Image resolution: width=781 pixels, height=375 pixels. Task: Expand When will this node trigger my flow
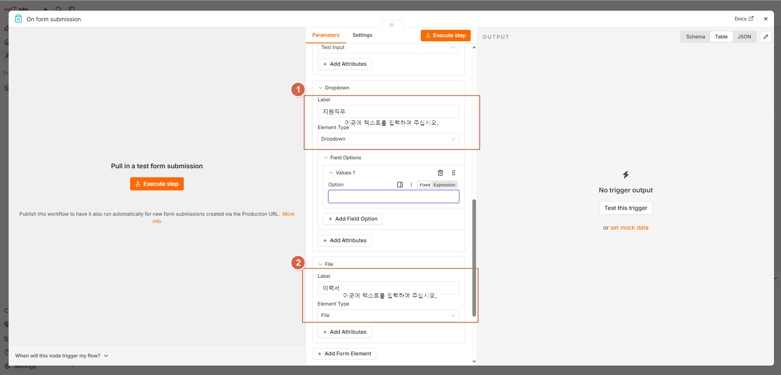pyautogui.click(x=62, y=356)
